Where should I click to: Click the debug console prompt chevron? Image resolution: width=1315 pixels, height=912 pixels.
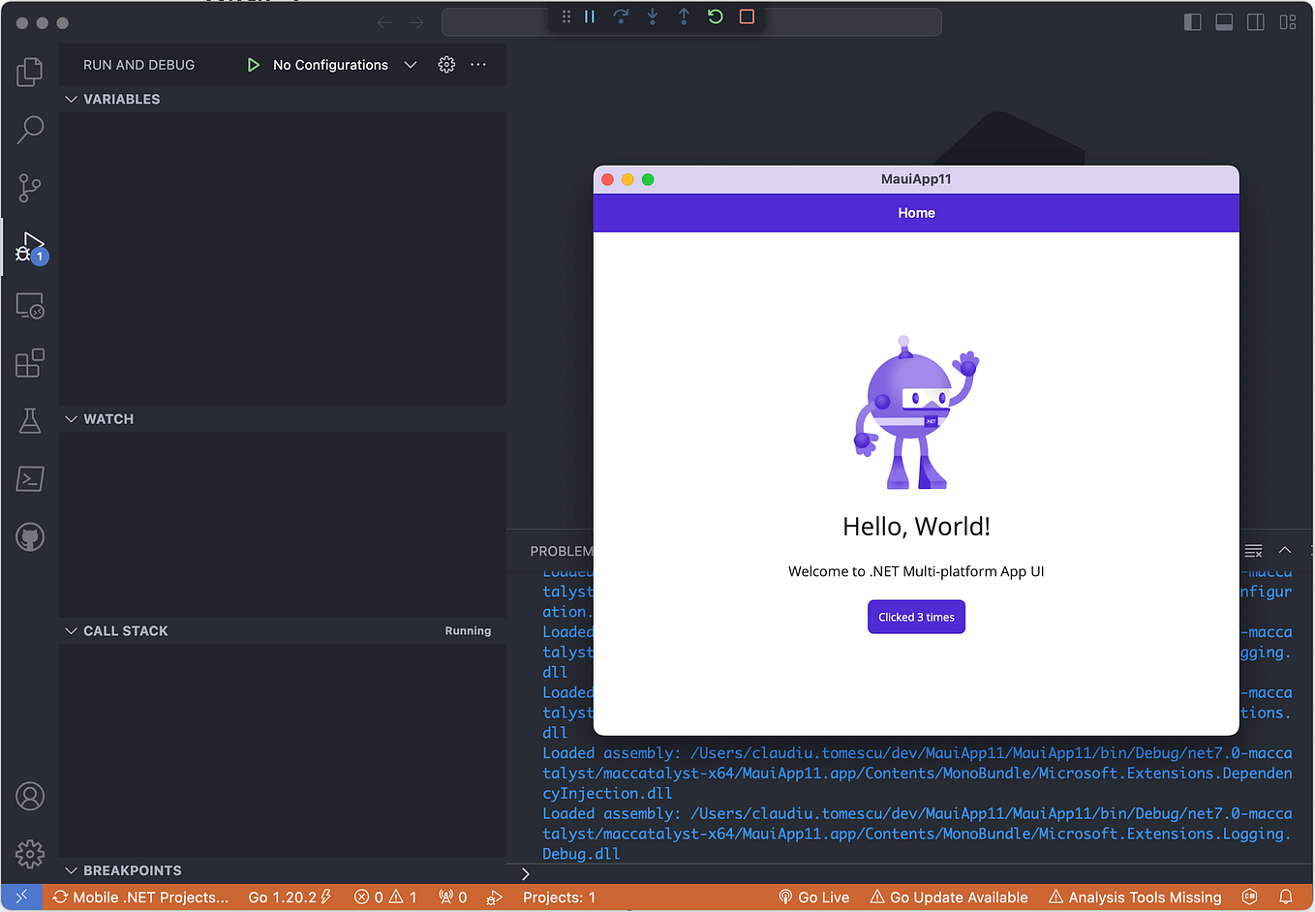pos(526,873)
